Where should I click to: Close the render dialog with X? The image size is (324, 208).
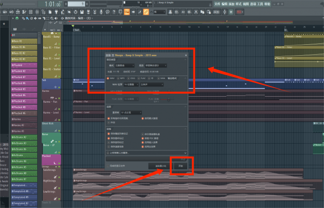(185, 56)
